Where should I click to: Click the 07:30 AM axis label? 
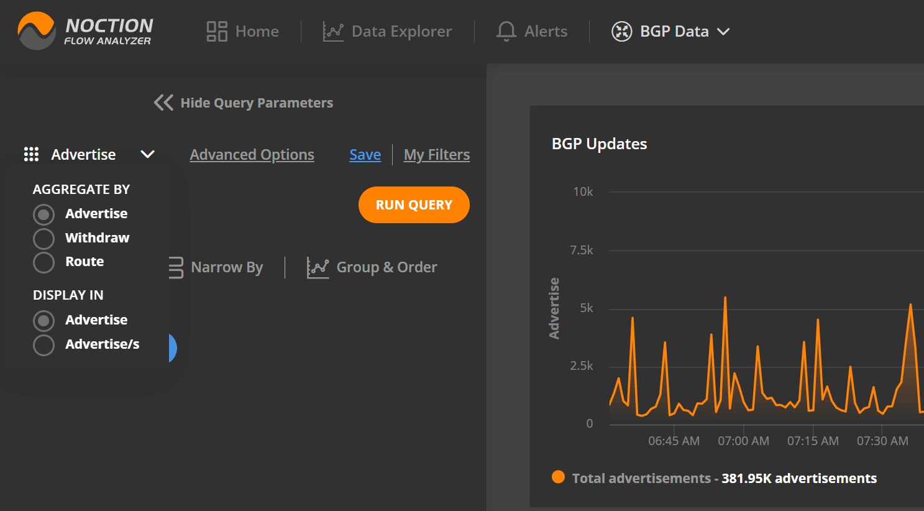point(882,441)
